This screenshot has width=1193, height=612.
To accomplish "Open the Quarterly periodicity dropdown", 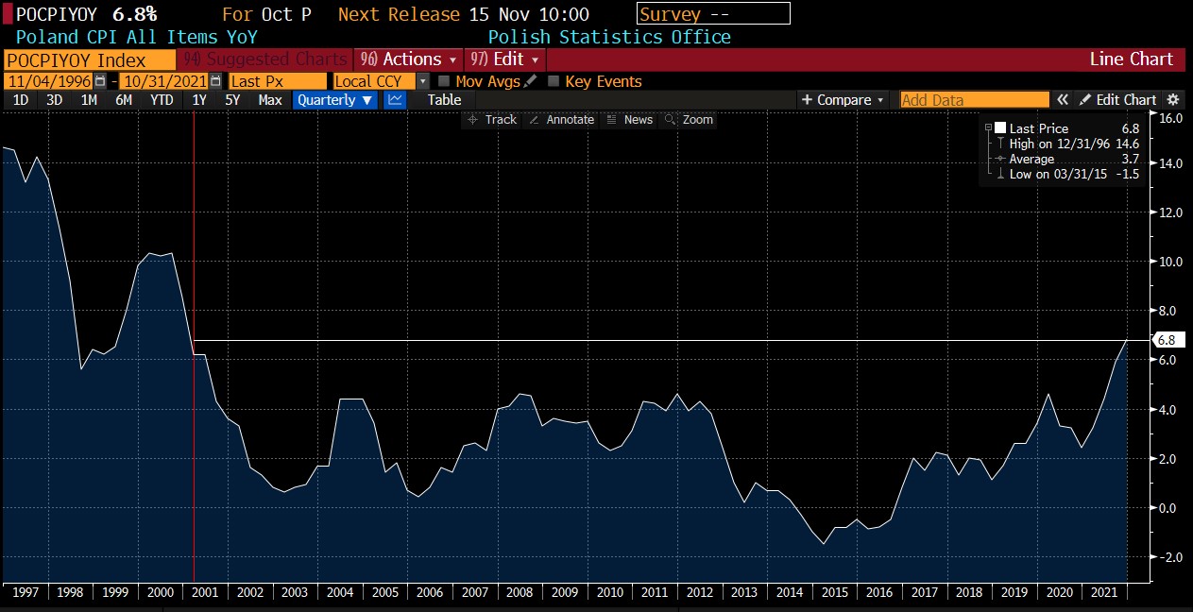I will click(x=334, y=100).
